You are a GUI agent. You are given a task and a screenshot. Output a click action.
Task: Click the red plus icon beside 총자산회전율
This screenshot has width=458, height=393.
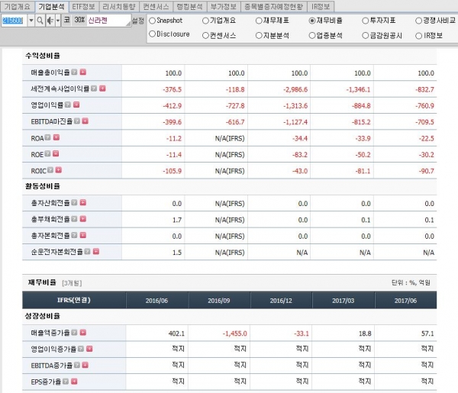(x=83, y=202)
